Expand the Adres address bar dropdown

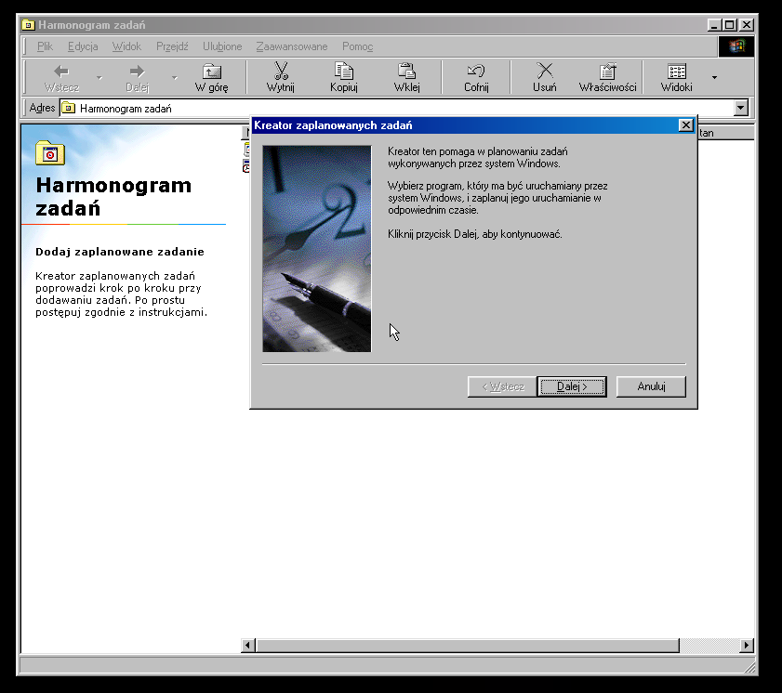coord(741,108)
